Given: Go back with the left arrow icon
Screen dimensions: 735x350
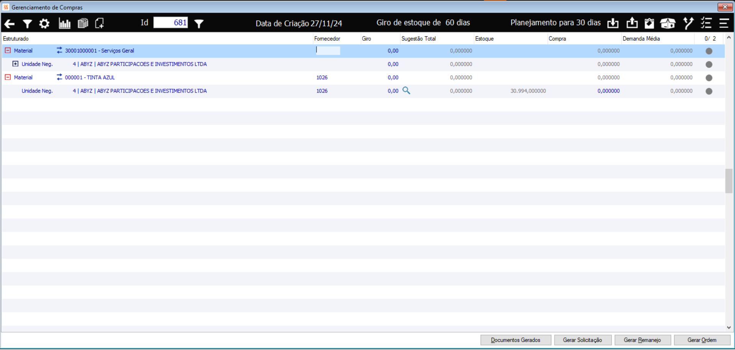Looking at the screenshot, I should coord(10,24).
